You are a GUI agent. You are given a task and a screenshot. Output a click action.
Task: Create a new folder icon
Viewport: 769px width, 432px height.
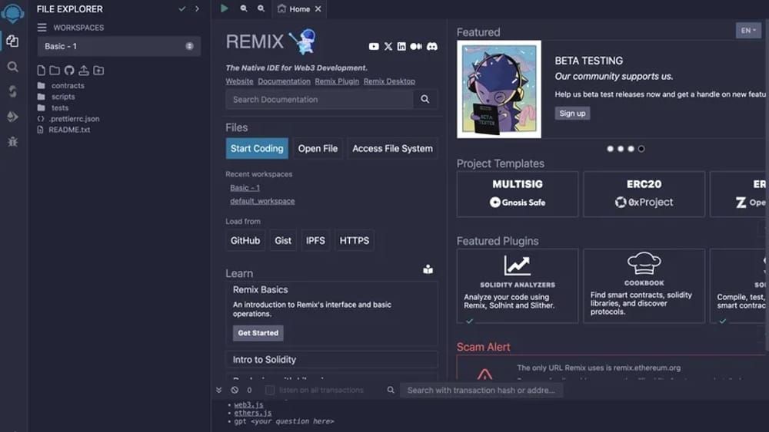(55, 71)
